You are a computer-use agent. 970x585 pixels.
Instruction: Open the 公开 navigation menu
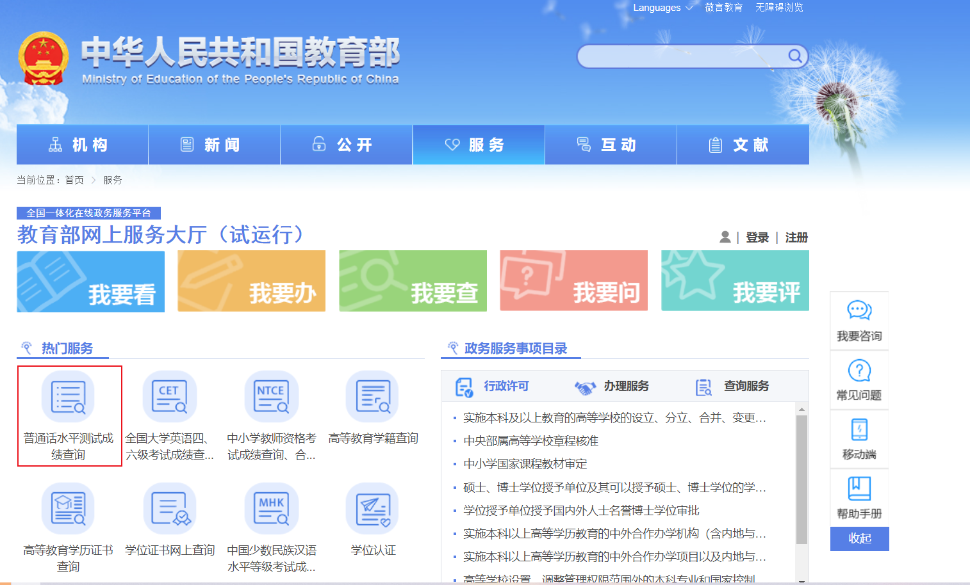coord(347,145)
